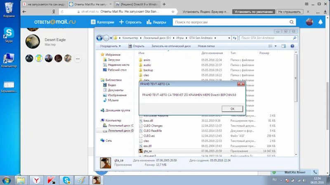330x185 pixels.
Task: Click Открыть in Explorer toolbar
Action: [136, 46]
